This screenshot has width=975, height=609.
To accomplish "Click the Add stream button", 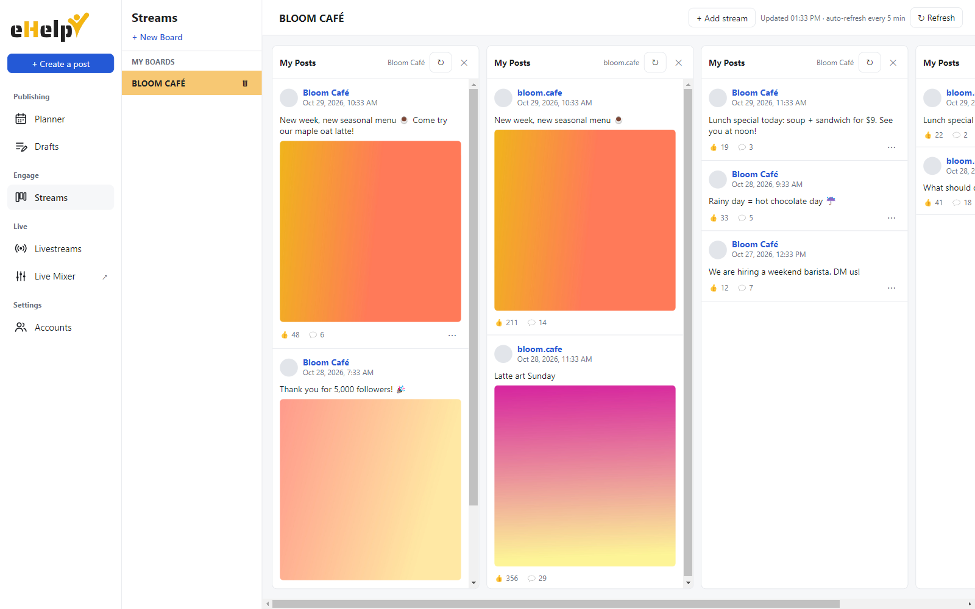I will click(x=721, y=18).
